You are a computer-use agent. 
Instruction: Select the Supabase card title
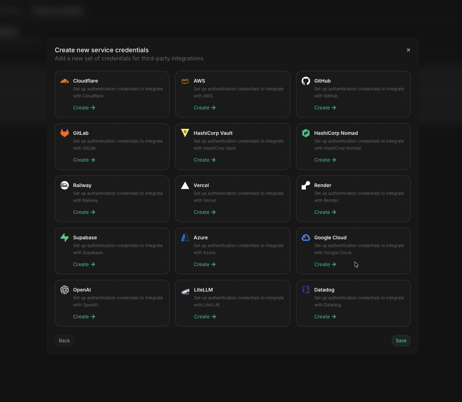pyautogui.click(x=85, y=238)
